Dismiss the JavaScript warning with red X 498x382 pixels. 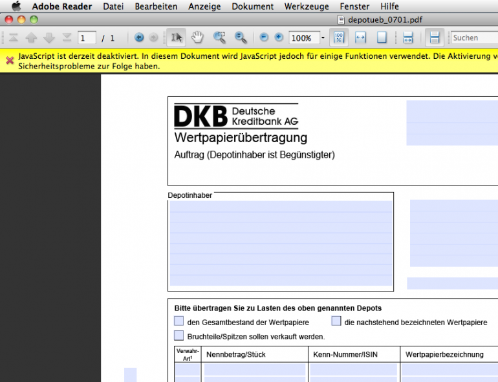click(9, 61)
